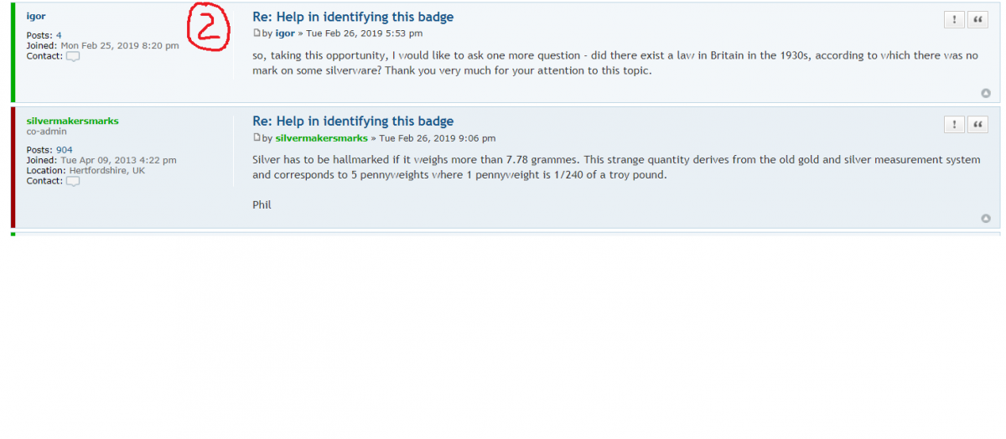View silvermakersmarks' 904 posts via the post count
This screenshot has height=439, width=1006.
(65, 150)
